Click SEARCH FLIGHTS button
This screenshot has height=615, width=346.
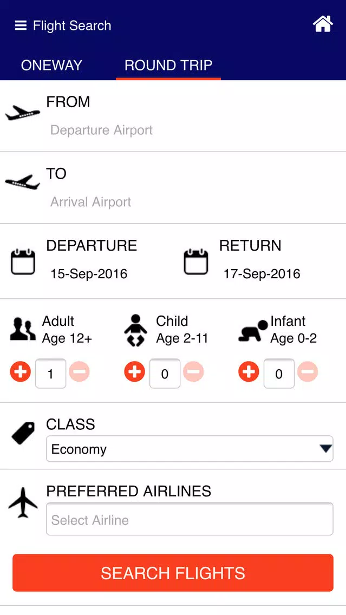coord(173,573)
